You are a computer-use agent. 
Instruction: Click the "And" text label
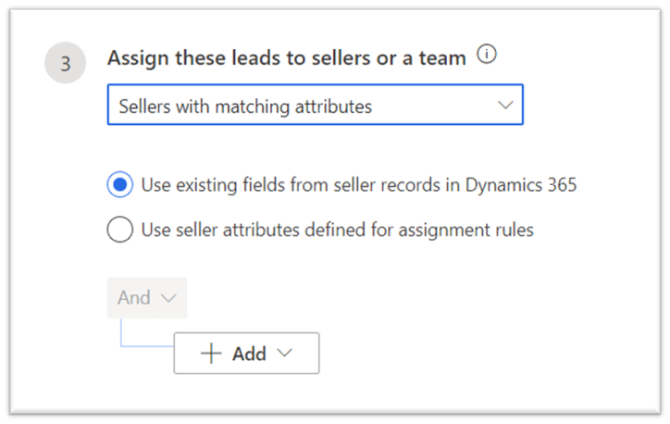click(x=134, y=298)
